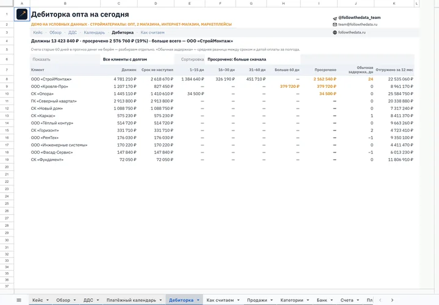The width and height of the screenshot is (439, 305).
Task: Open the Банк sheet tab dropdown arrow
Action: (332, 300)
